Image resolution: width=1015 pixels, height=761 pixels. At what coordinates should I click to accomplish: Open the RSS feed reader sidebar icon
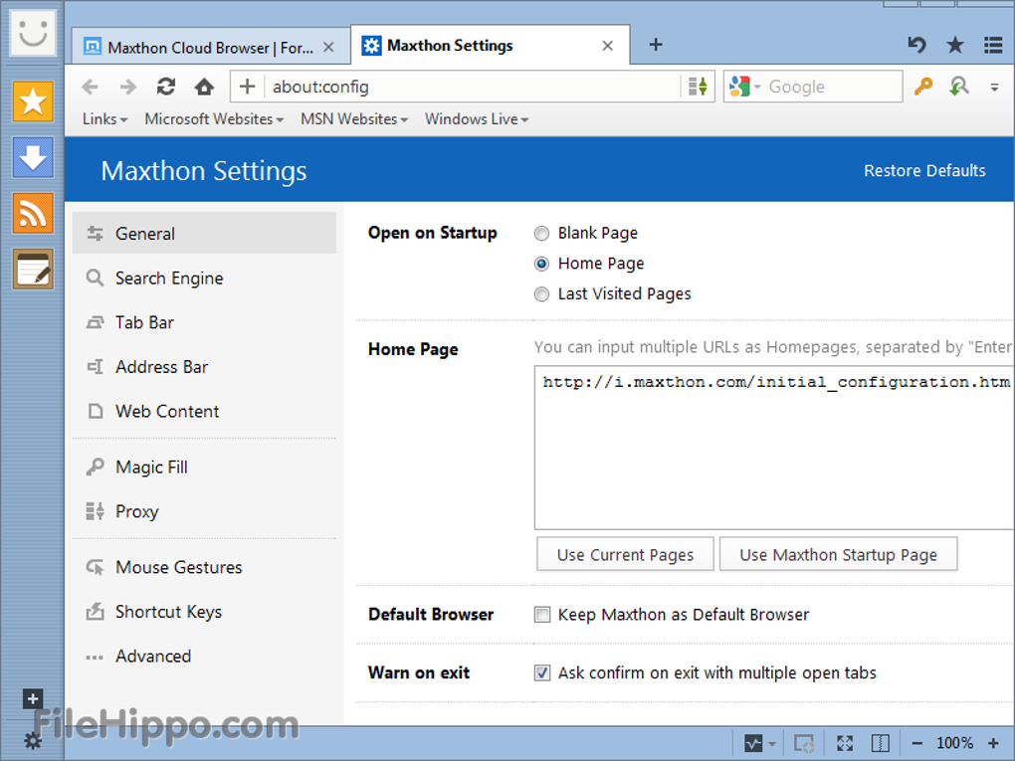click(x=33, y=213)
